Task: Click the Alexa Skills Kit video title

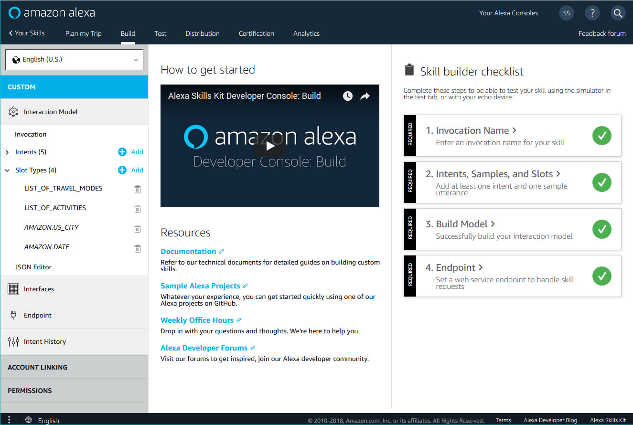Action: [245, 96]
